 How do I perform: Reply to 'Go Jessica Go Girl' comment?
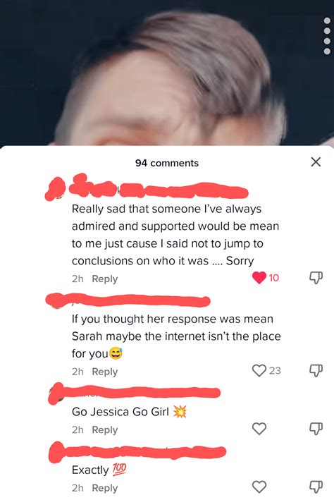coord(105,429)
